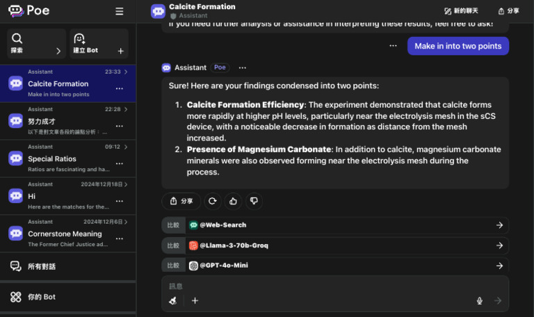The width and height of the screenshot is (534, 317).
Task: Go to 你的 Bot section
Action: [42, 297]
